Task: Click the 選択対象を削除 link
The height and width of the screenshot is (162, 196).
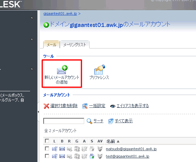Action: (64, 106)
